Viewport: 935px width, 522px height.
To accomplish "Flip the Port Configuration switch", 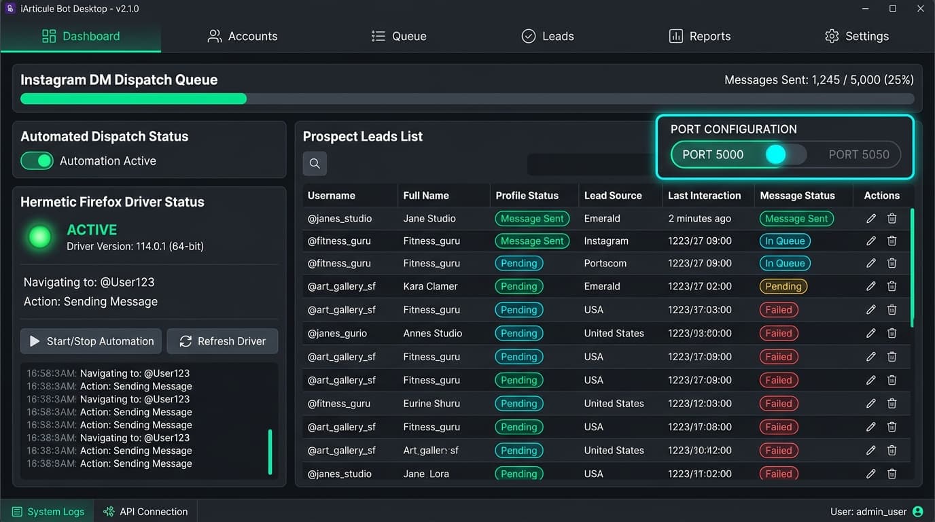I will [786, 154].
